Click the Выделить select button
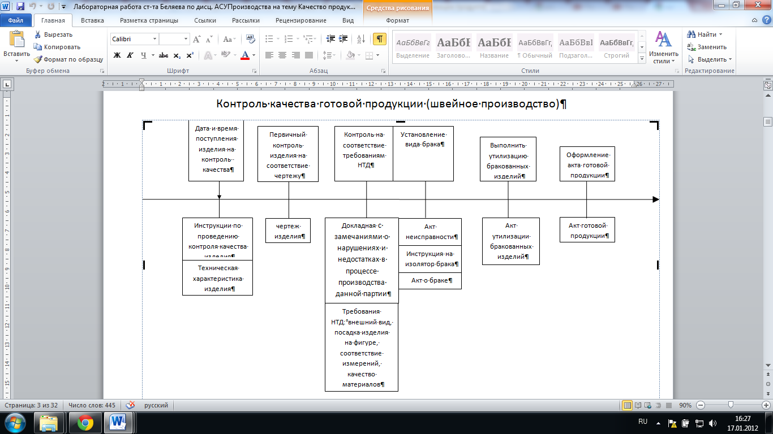This screenshot has height=434, width=773. 710,59
